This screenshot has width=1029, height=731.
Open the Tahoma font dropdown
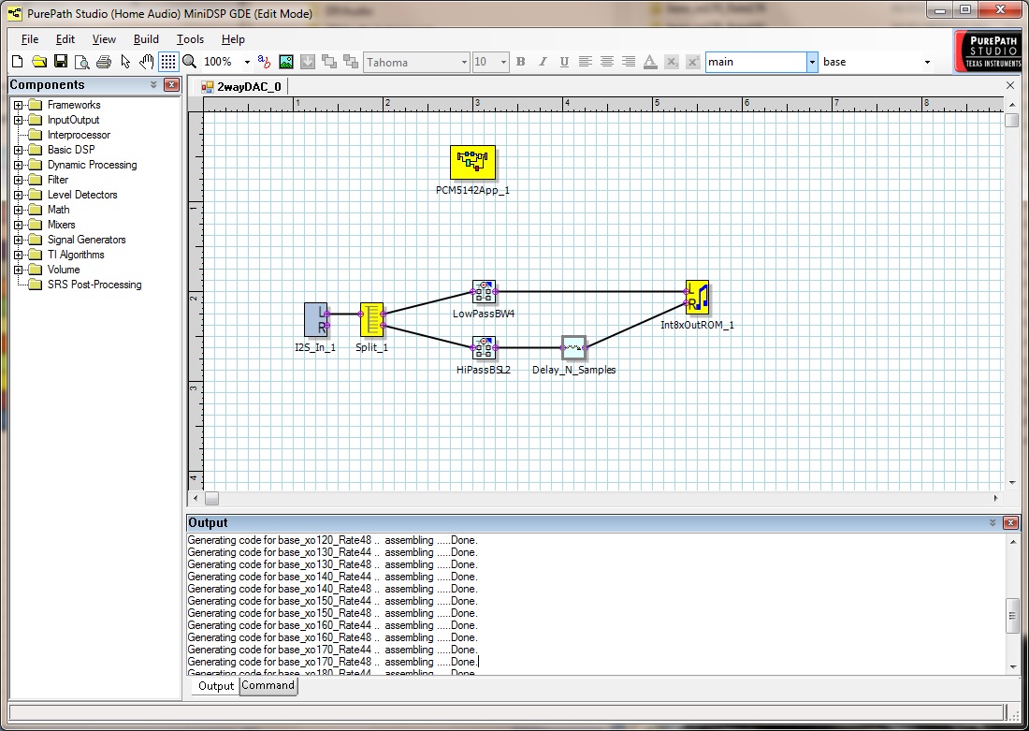coord(464,62)
